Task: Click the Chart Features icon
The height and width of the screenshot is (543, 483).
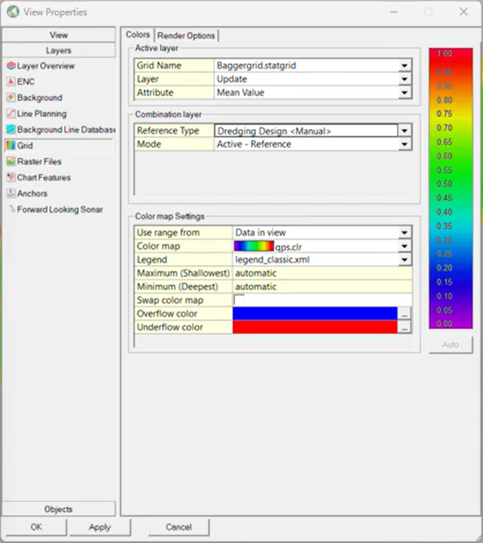Action: (11, 177)
